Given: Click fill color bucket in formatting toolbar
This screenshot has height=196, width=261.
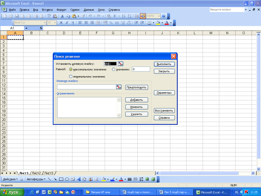Looking at the screenshot, I should (158, 23).
